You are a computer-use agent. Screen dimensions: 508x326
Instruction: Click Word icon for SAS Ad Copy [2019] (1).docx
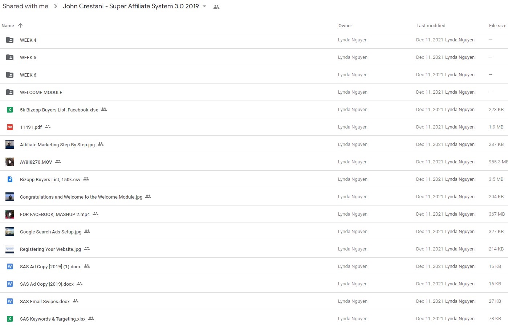(10, 266)
